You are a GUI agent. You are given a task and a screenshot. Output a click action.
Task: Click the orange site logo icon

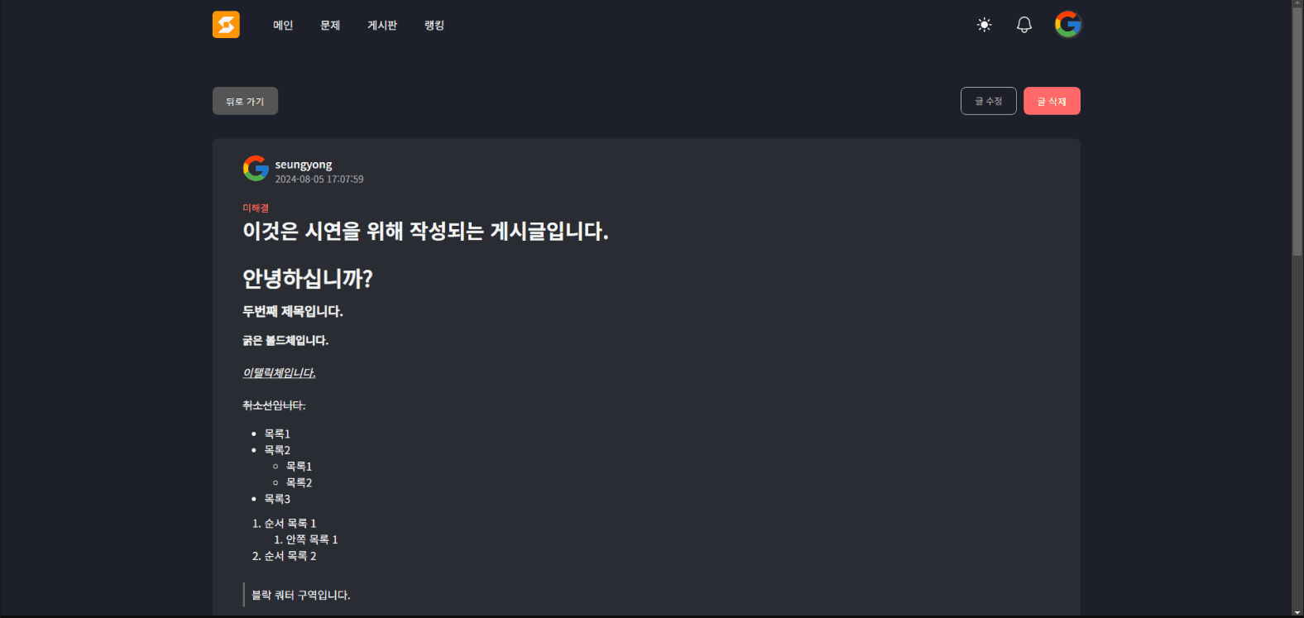[226, 25]
